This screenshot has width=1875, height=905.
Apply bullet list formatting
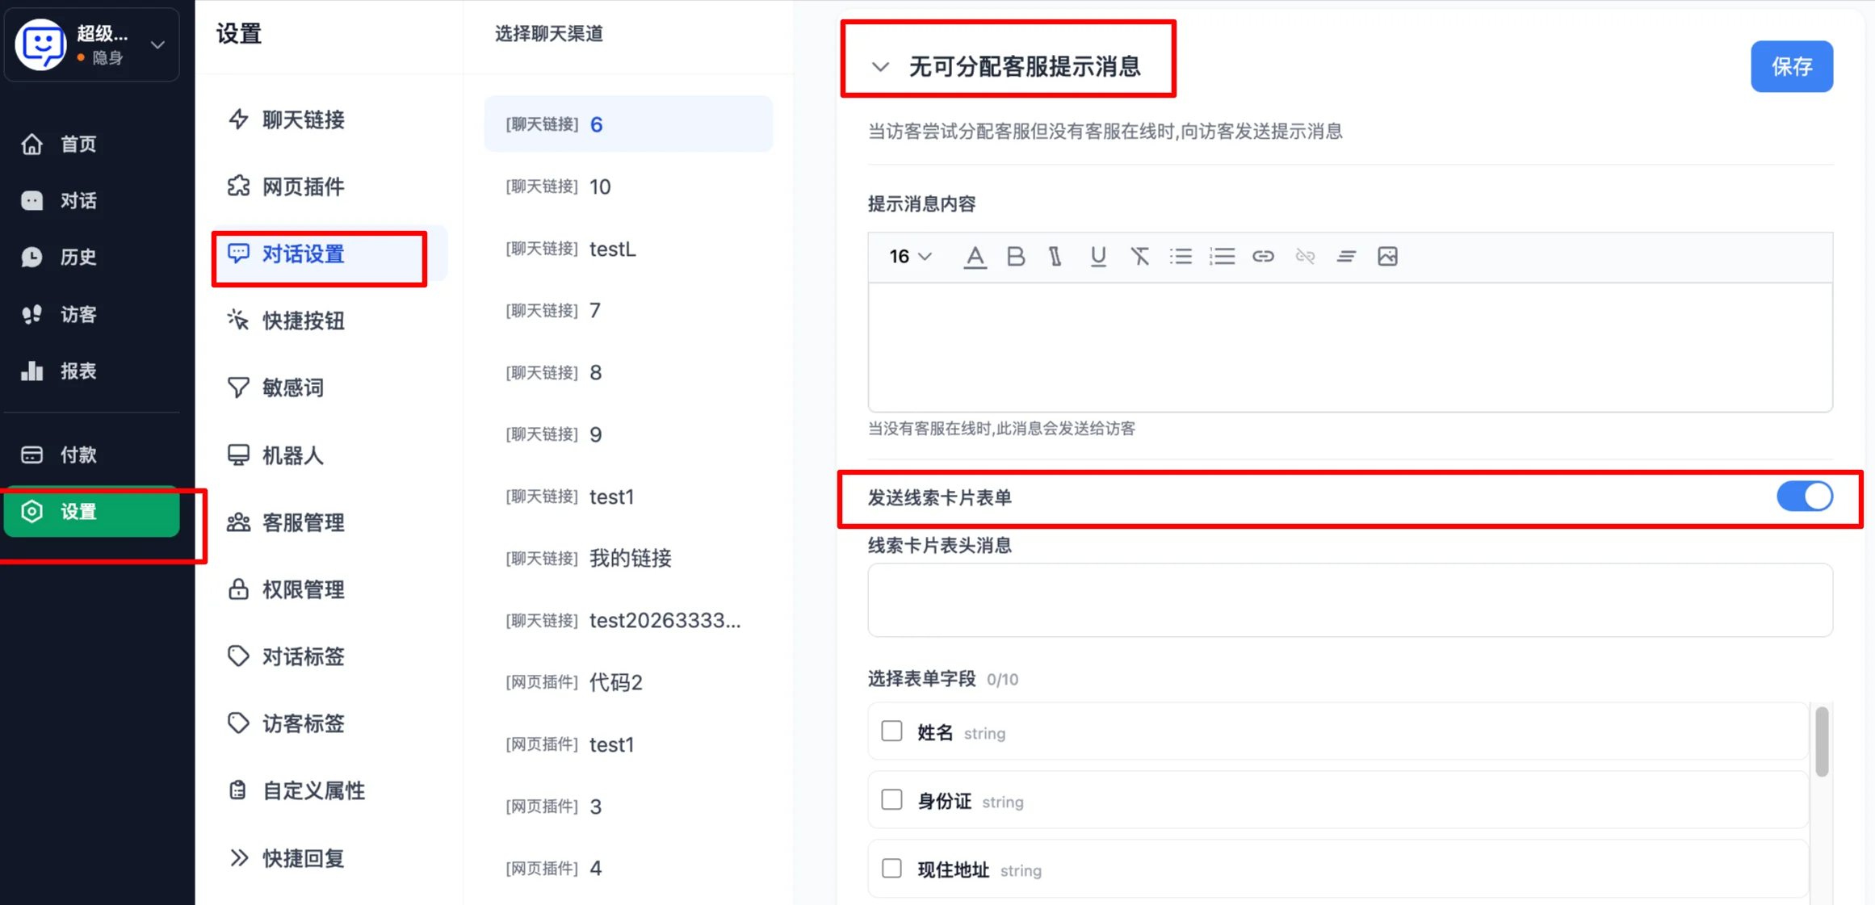(x=1181, y=256)
